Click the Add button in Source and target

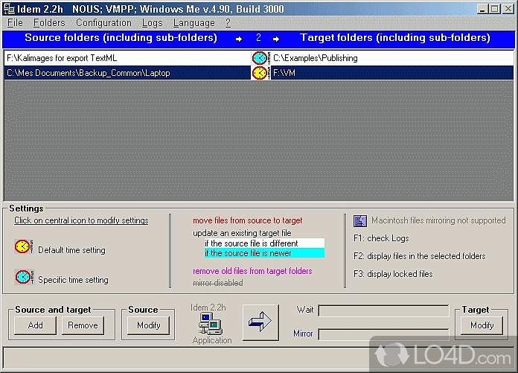(35, 325)
